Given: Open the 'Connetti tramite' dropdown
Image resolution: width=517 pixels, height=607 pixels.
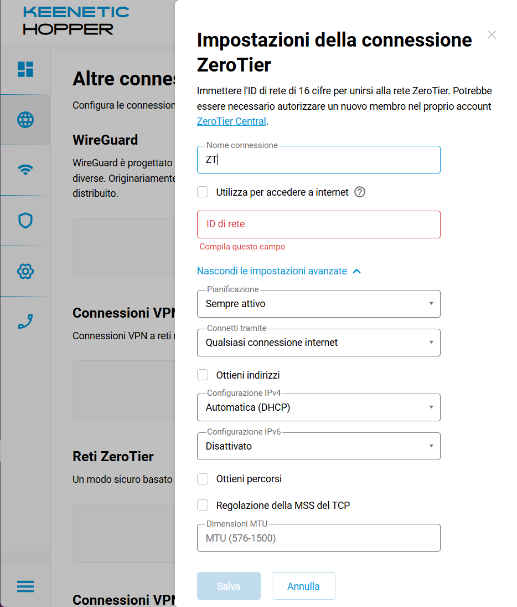Looking at the screenshot, I should 318,343.
